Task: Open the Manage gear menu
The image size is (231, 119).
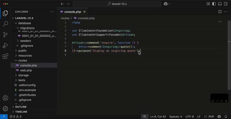Action: tap(5, 109)
